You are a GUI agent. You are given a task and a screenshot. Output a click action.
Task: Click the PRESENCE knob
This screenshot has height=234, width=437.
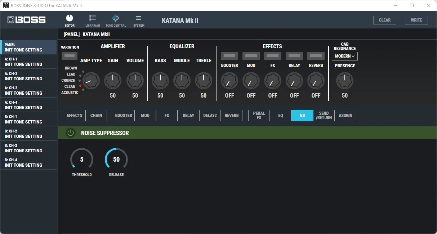click(344, 81)
